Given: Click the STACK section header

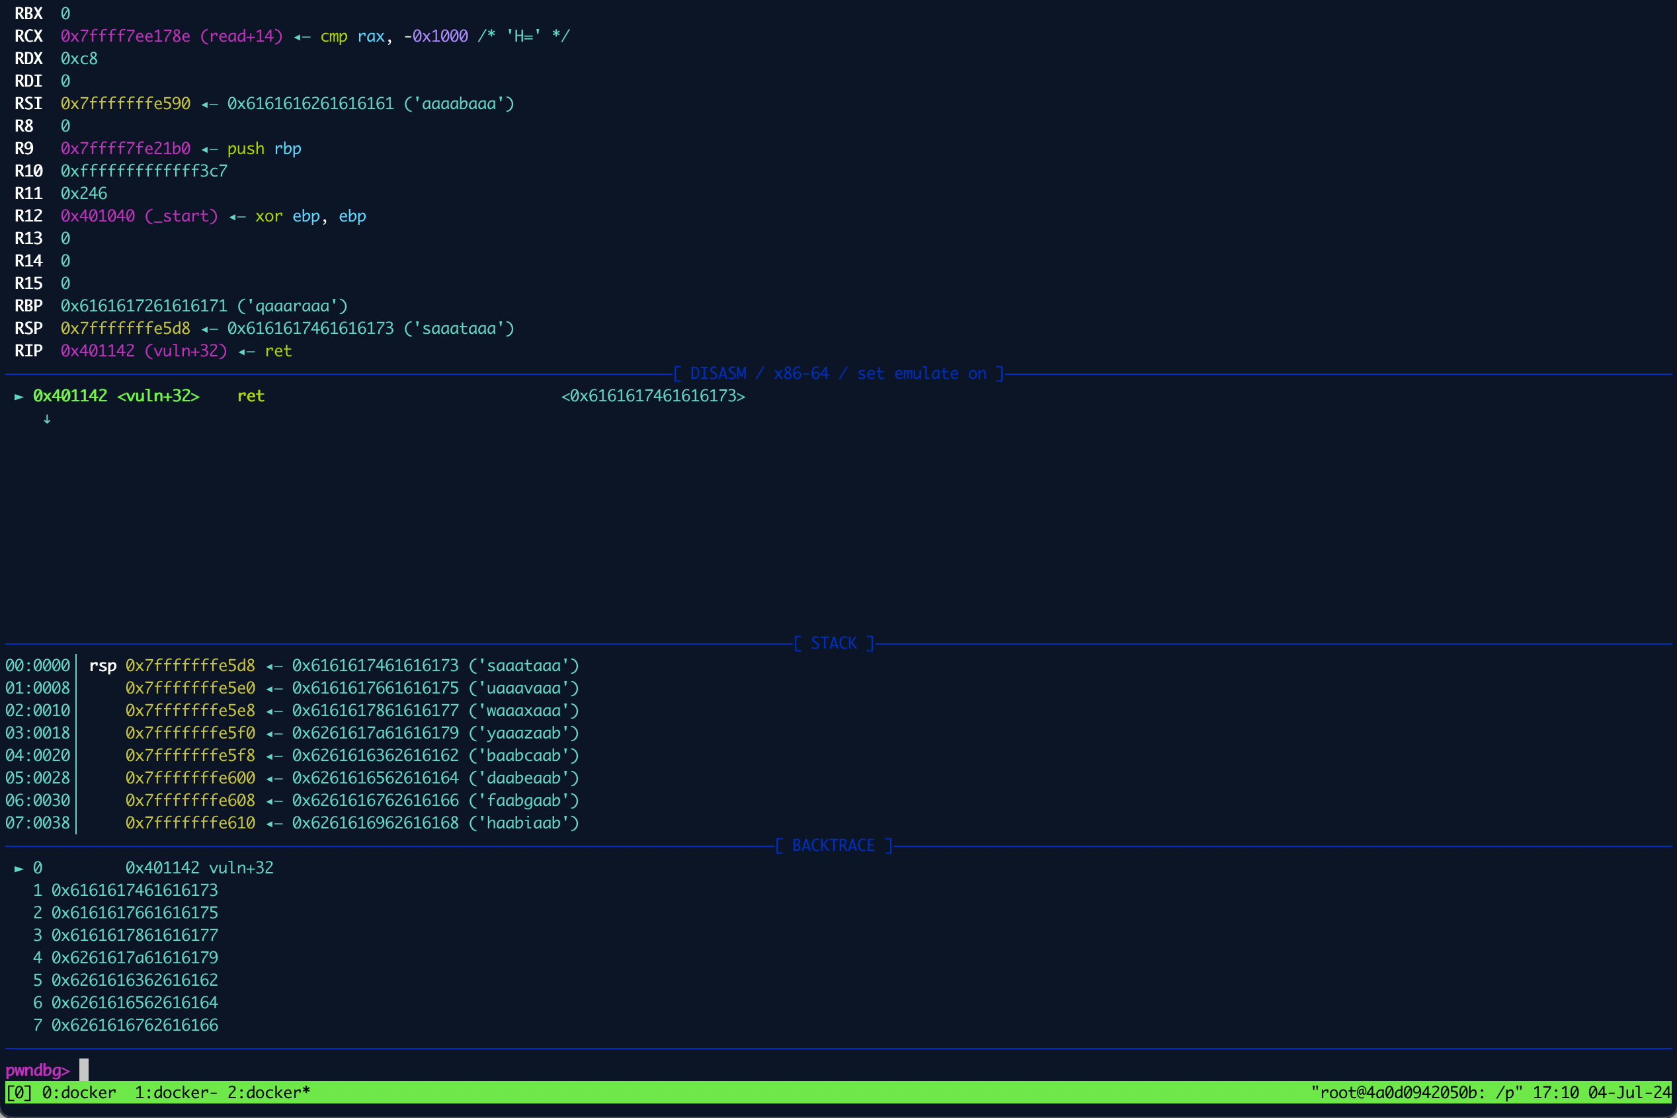Looking at the screenshot, I should [x=835, y=643].
